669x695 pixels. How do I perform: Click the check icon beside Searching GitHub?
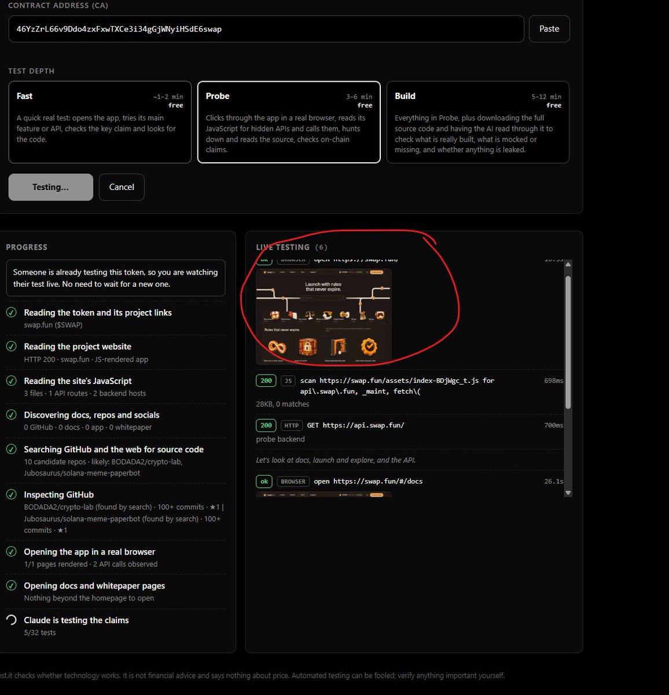[11, 449]
